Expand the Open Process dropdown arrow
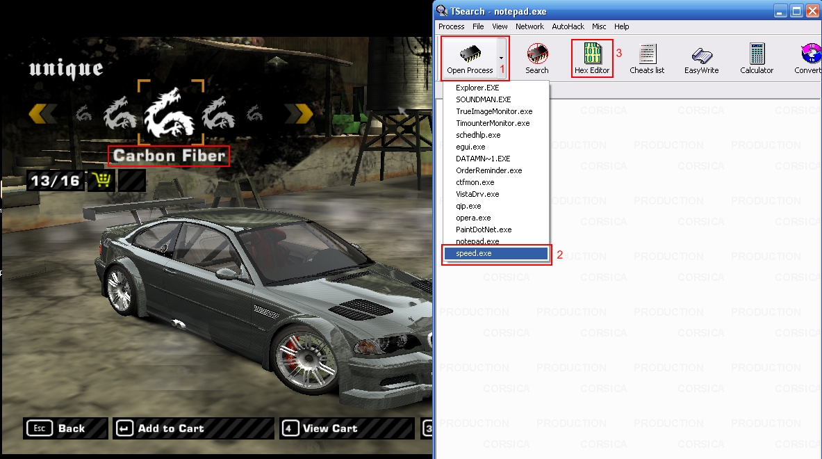The height and width of the screenshot is (459, 822). pyautogui.click(x=502, y=58)
